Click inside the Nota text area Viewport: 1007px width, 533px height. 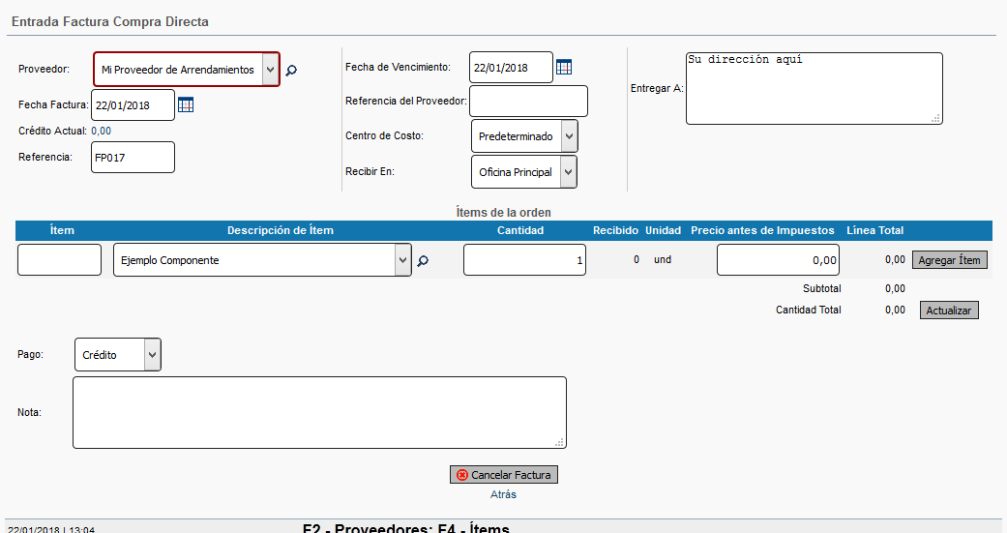click(318, 412)
